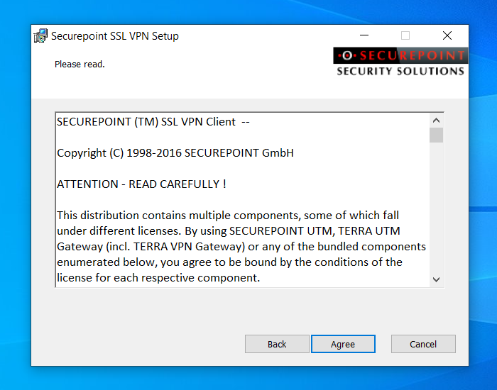The width and height of the screenshot is (497, 390).
Task: Cancel the Securepoint setup
Action: coord(423,344)
